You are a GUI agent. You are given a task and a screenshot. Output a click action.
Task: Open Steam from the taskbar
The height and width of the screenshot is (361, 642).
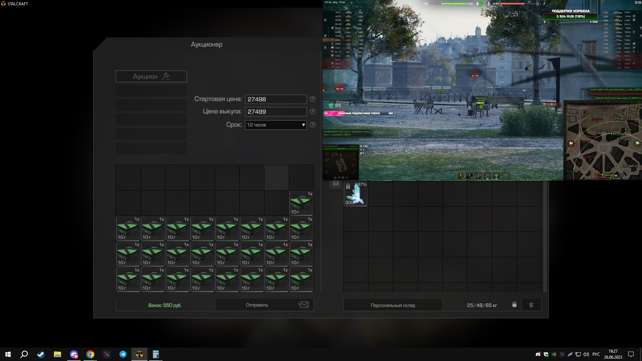pos(41,354)
